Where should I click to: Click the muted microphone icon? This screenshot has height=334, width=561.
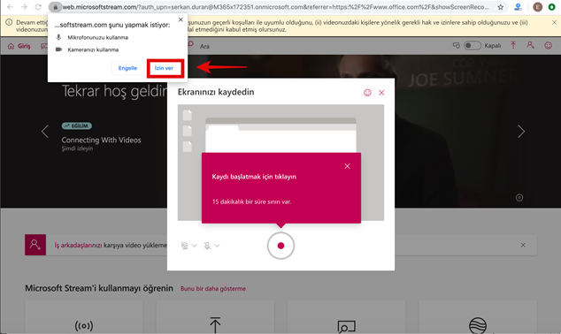207,246
